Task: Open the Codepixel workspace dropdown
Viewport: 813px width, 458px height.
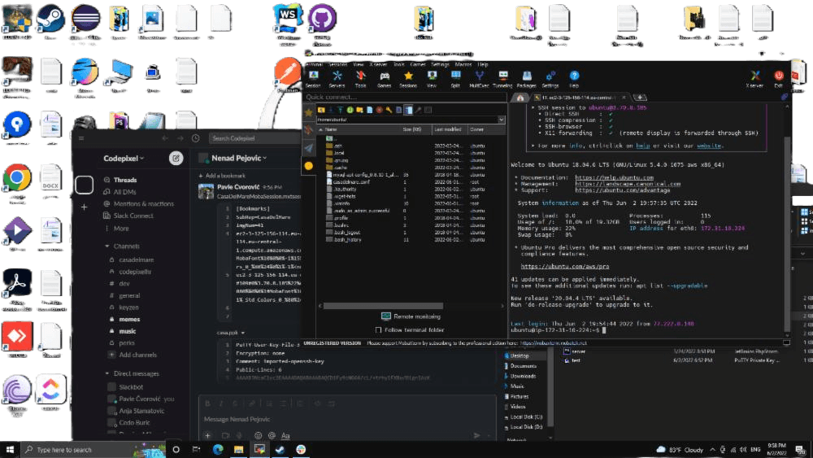Action: point(124,159)
